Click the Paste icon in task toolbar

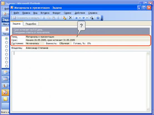pyautogui.click(x=54, y=18)
